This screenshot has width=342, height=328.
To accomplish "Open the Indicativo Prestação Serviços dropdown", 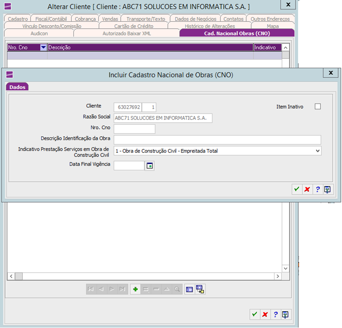I will click(317, 151).
